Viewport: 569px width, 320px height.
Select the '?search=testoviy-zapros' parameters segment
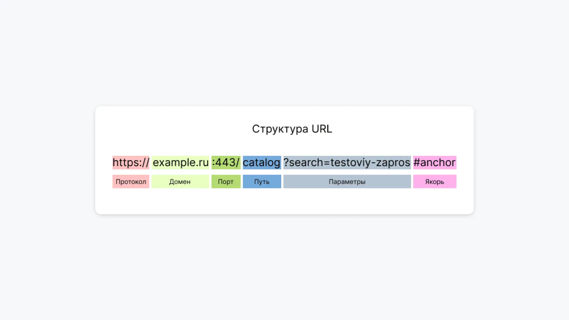click(347, 162)
